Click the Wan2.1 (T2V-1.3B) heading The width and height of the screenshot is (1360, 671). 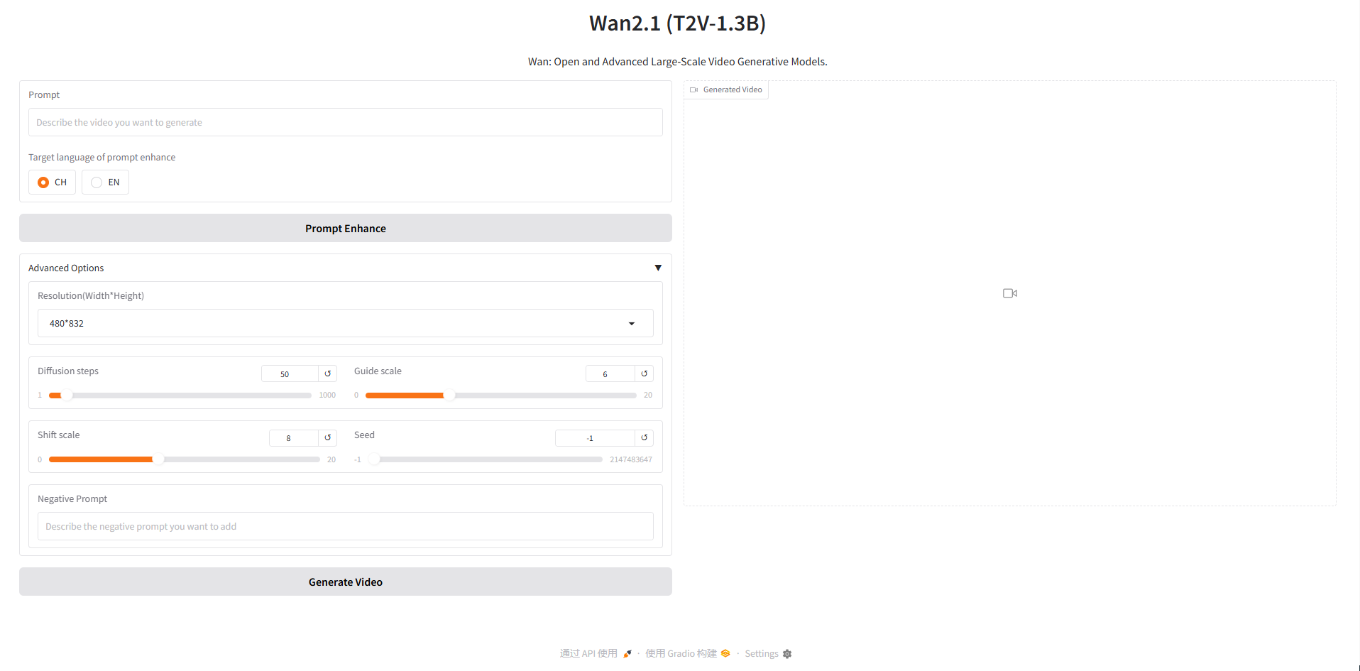tap(677, 23)
